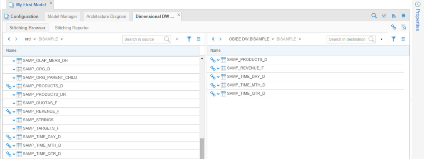Expand destination SAMP_REVENUE_F table node
Viewport: 424px width, 159px height.
click(x=218, y=68)
